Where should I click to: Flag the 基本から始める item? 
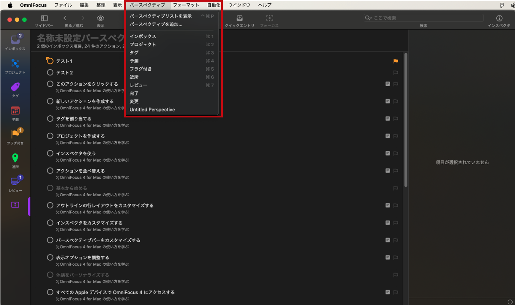(x=396, y=188)
